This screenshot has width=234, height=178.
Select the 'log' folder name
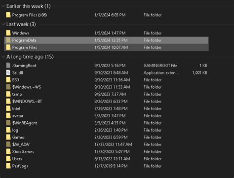pos(15,130)
